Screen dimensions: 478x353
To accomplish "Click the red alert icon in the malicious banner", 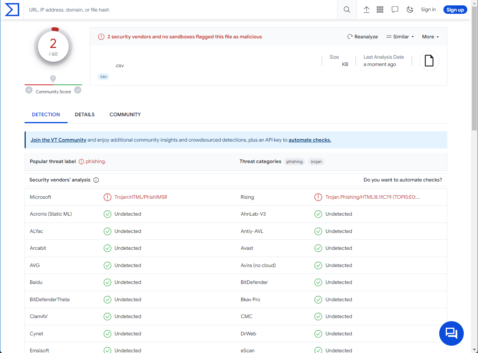I will point(101,37).
